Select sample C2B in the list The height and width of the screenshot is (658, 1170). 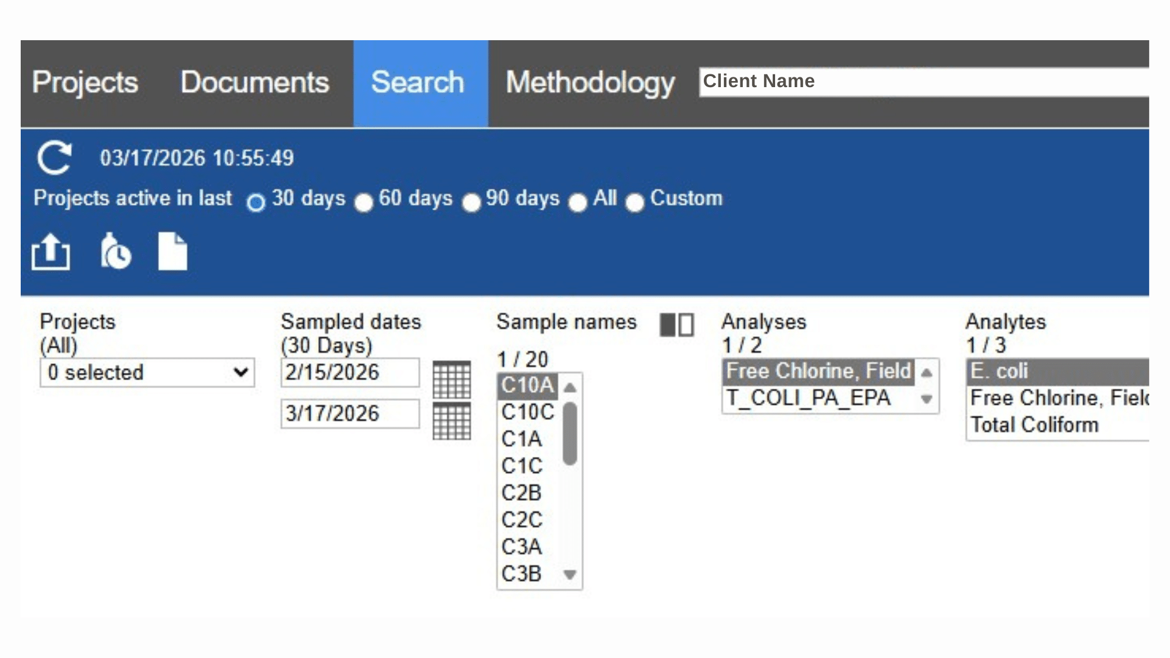click(528, 493)
